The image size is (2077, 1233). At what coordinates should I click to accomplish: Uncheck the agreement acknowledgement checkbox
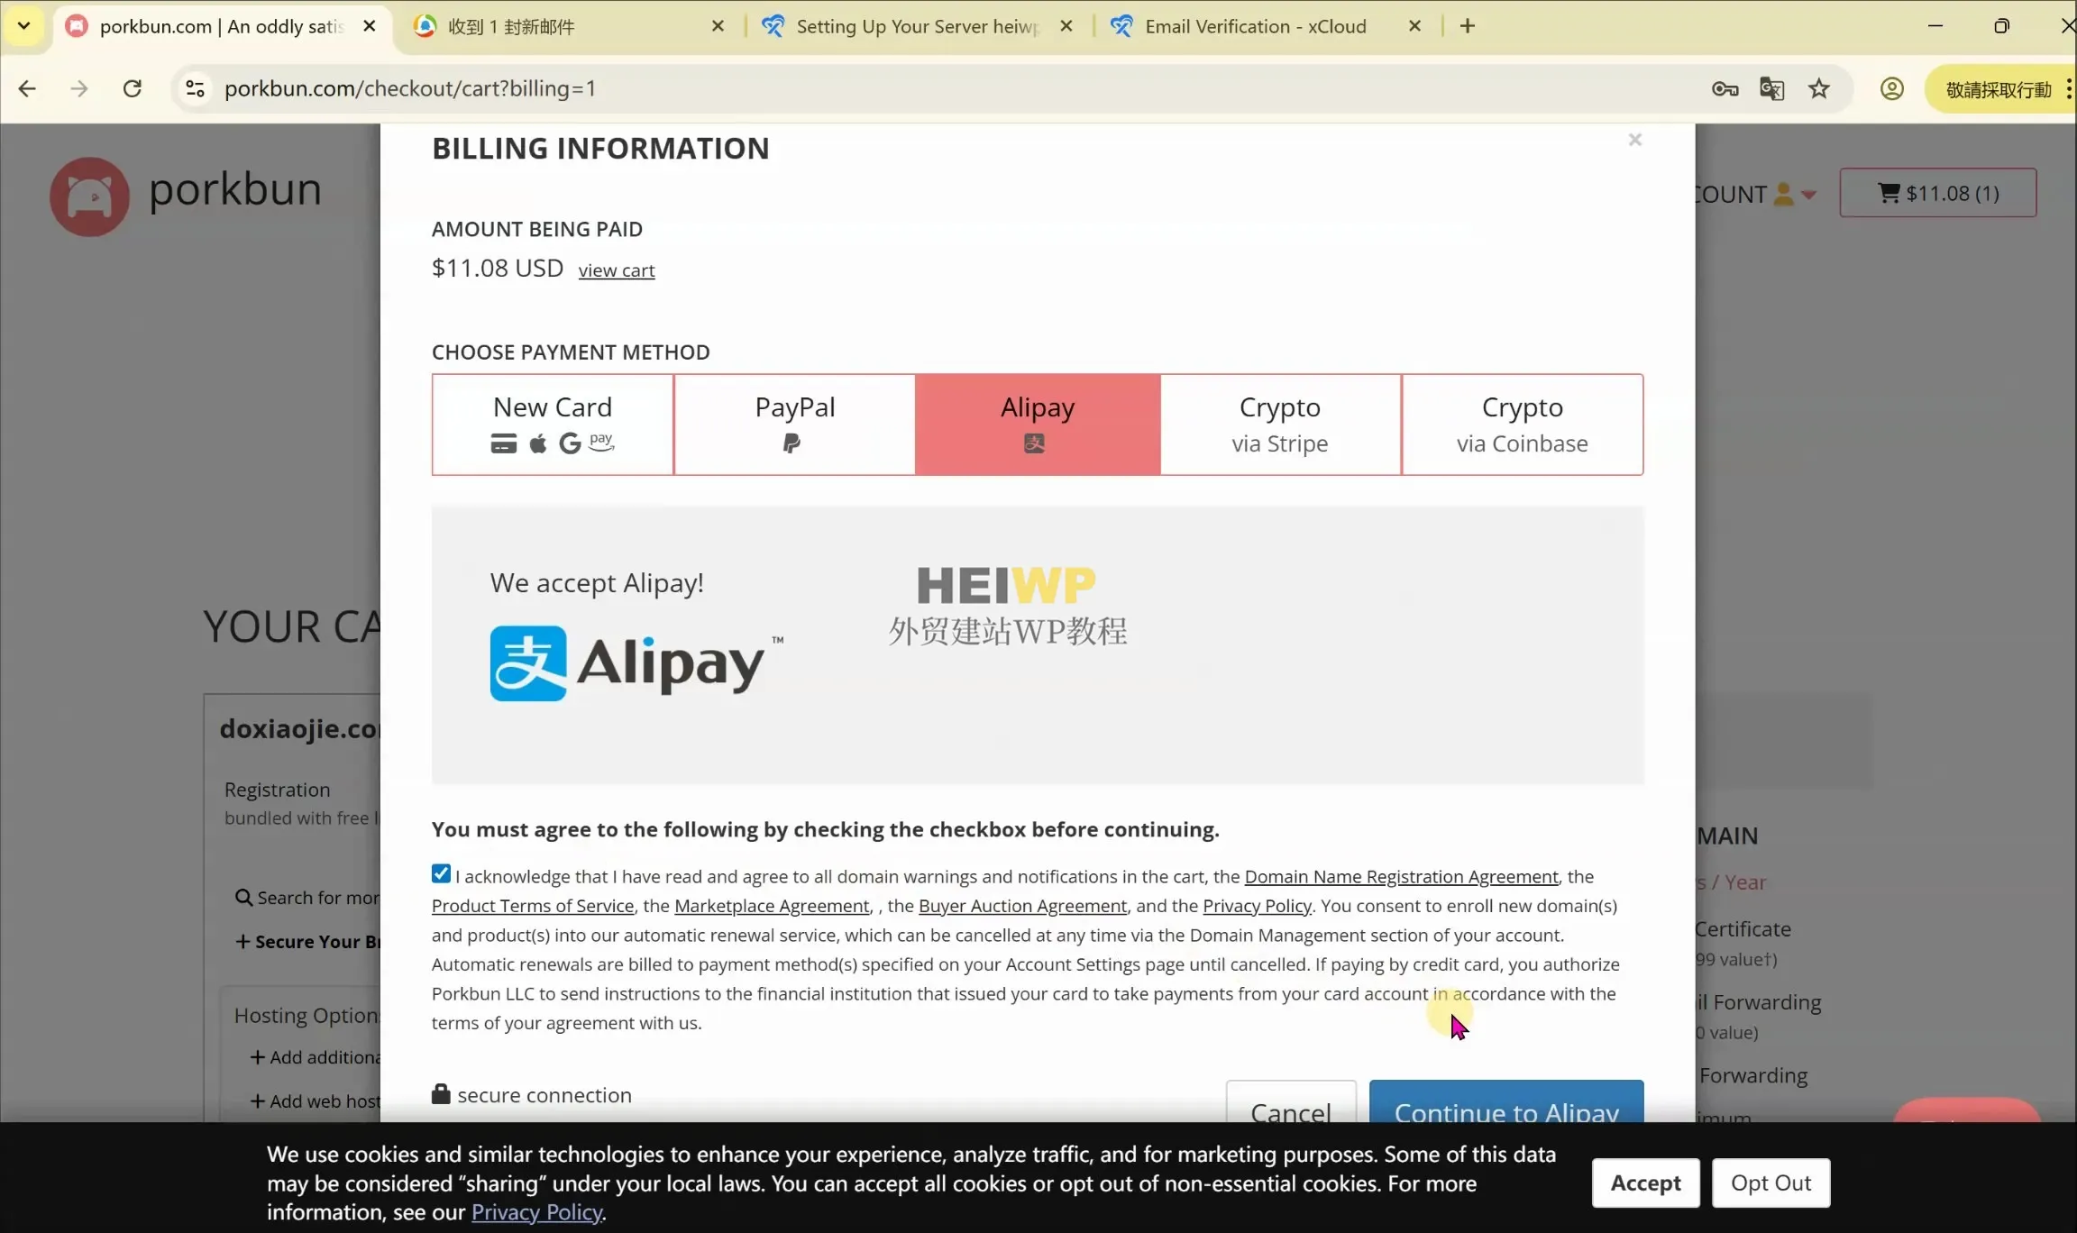pyautogui.click(x=441, y=873)
